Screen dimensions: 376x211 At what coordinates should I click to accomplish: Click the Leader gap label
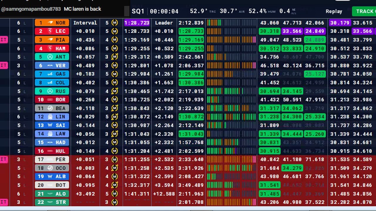(x=164, y=23)
